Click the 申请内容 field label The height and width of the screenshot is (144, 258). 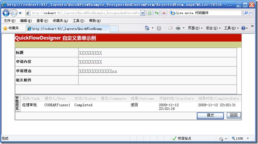(x=24, y=62)
